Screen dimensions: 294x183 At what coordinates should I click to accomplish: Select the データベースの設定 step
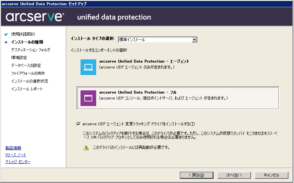(26, 66)
